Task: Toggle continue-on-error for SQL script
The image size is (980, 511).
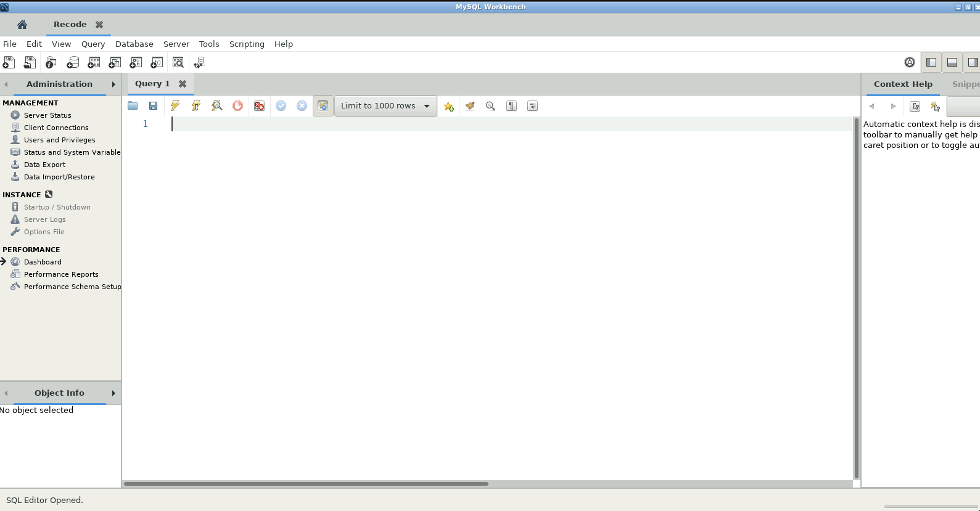Action: pos(259,106)
